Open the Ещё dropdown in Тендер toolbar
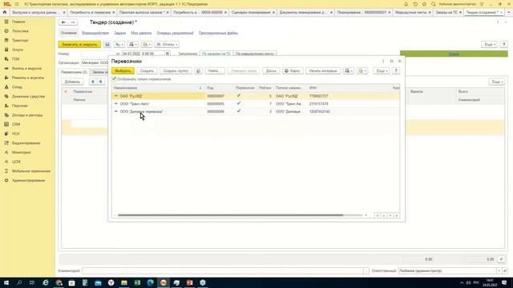The width and height of the screenshot is (513, 288). click(x=490, y=45)
